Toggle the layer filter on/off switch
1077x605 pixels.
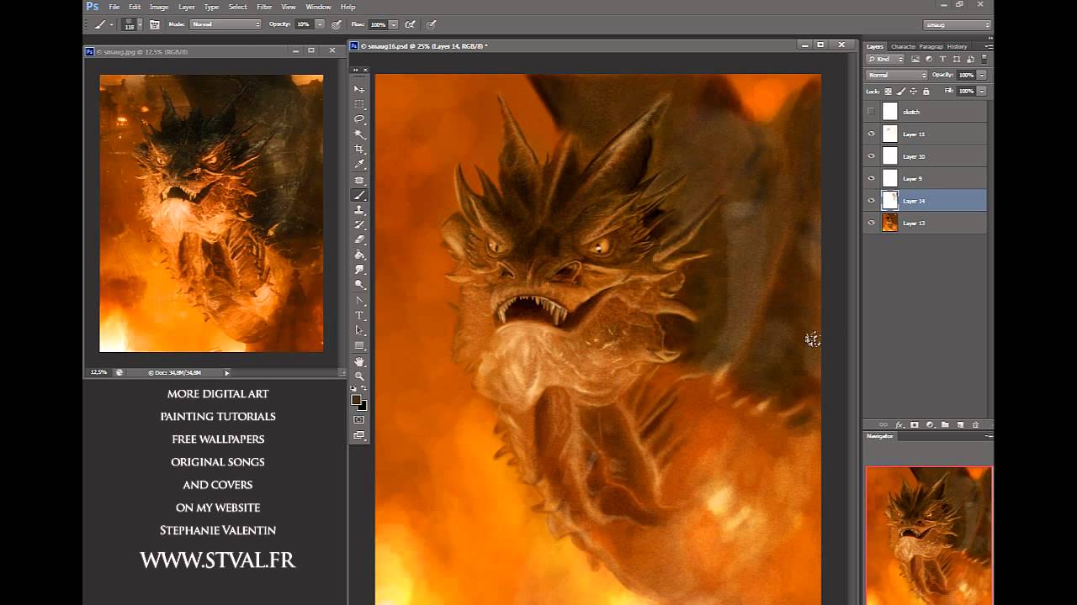click(984, 59)
